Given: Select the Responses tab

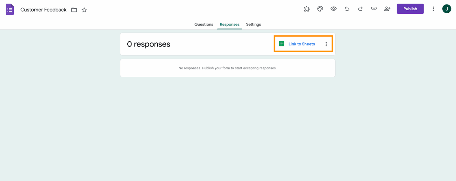Looking at the screenshot, I should point(229,24).
